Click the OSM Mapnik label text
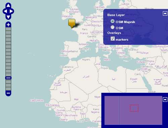 point(125,22)
